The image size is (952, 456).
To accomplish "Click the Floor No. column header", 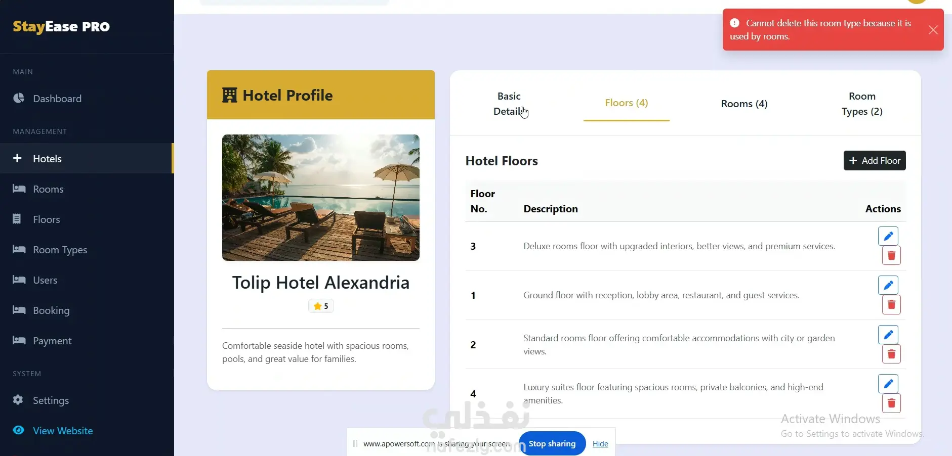I will (x=483, y=201).
